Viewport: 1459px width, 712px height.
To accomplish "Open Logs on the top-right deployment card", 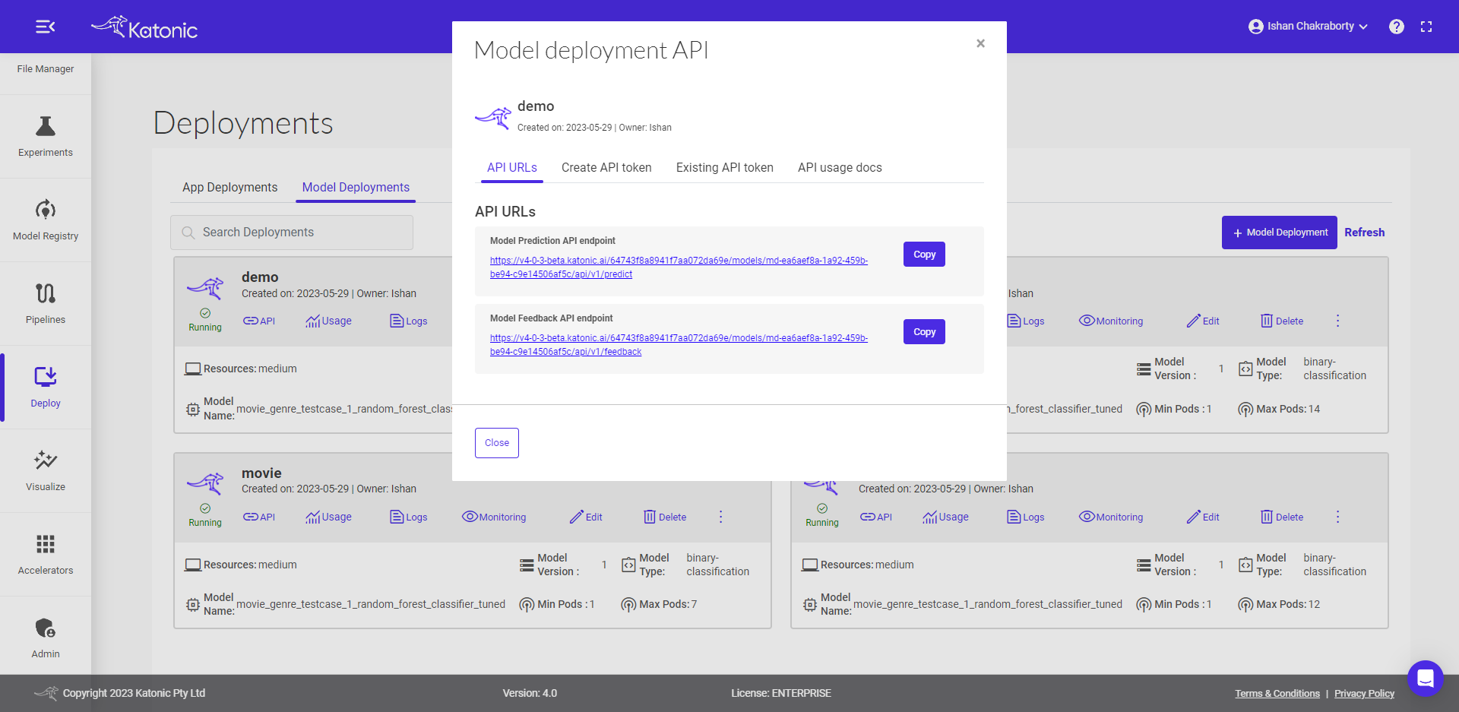I will 1026,321.
